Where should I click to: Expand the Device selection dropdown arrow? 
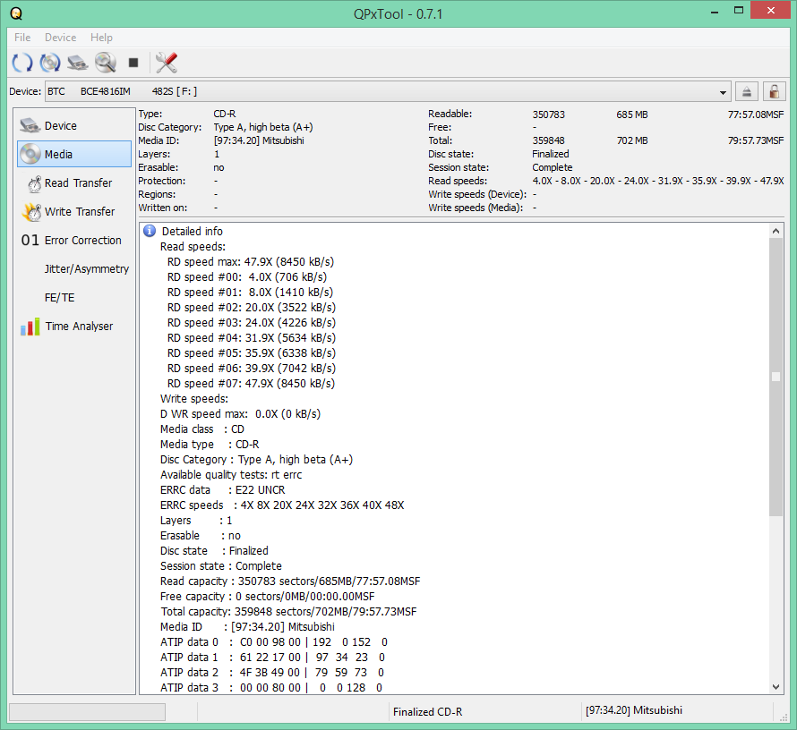(723, 92)
